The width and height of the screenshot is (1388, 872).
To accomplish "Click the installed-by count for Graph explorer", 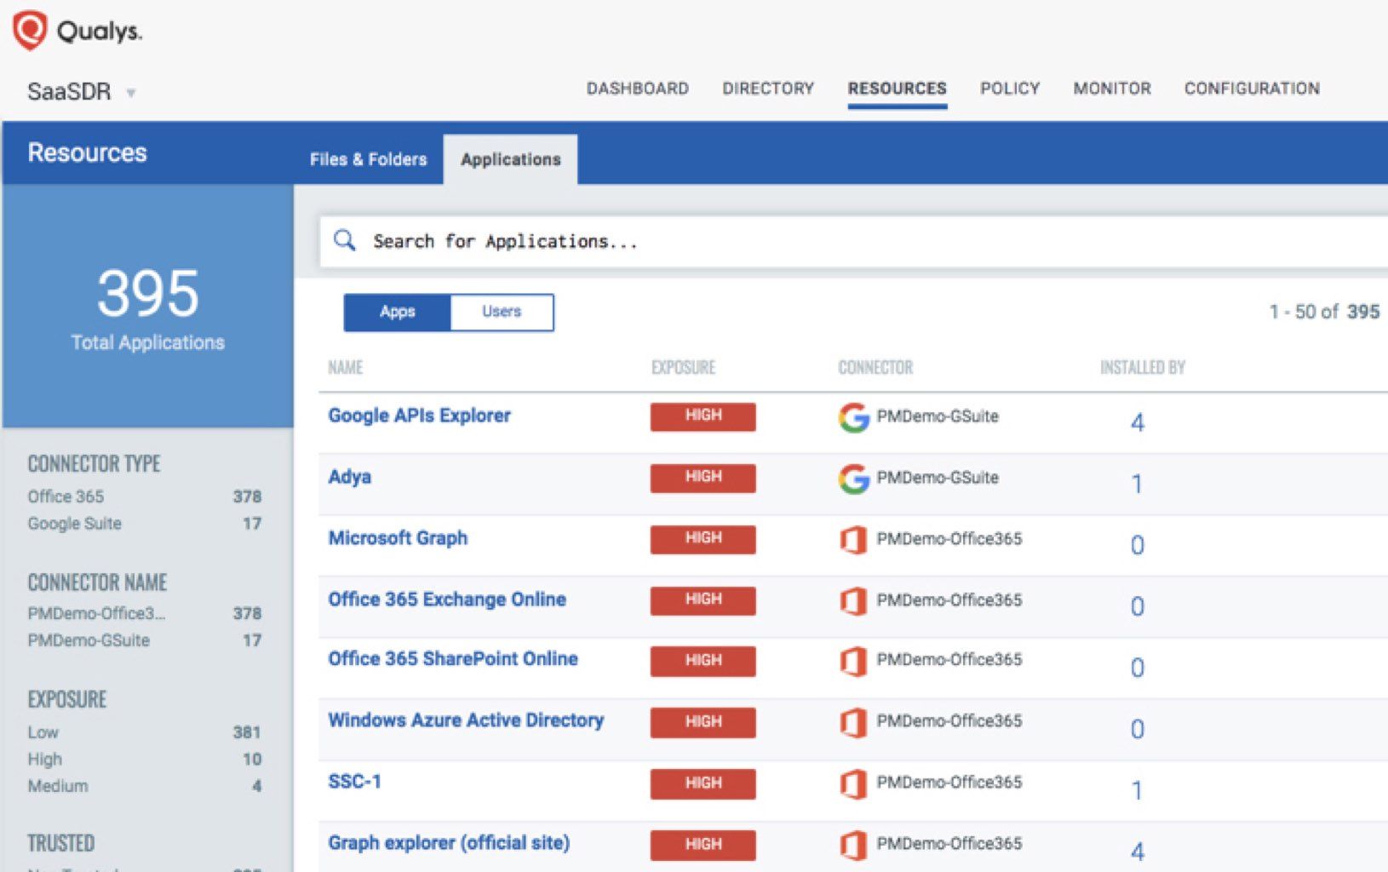I will (1138, 849).
